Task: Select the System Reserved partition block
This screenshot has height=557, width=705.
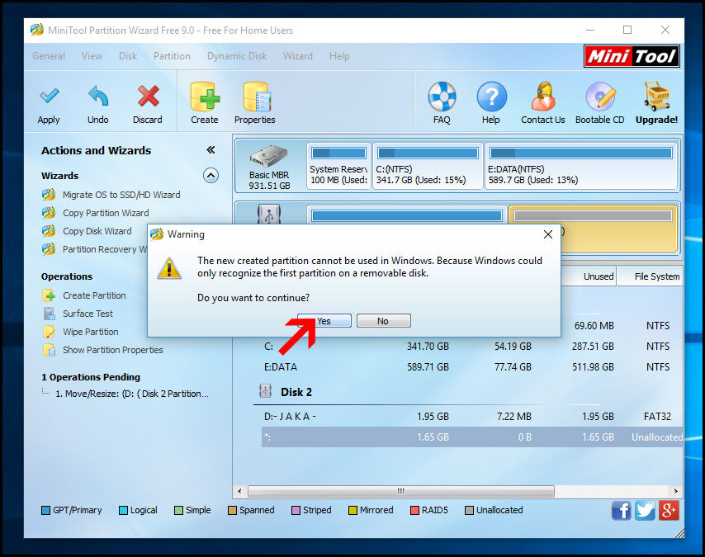Action: click(x=338, y=167)
